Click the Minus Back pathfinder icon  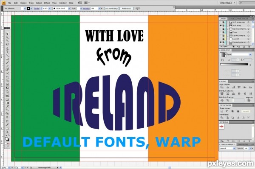[248, 118]
